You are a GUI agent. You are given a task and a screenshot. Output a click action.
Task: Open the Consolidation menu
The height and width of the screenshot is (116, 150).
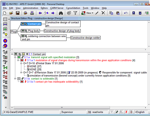pyautogui.click(x=73, y=8)
